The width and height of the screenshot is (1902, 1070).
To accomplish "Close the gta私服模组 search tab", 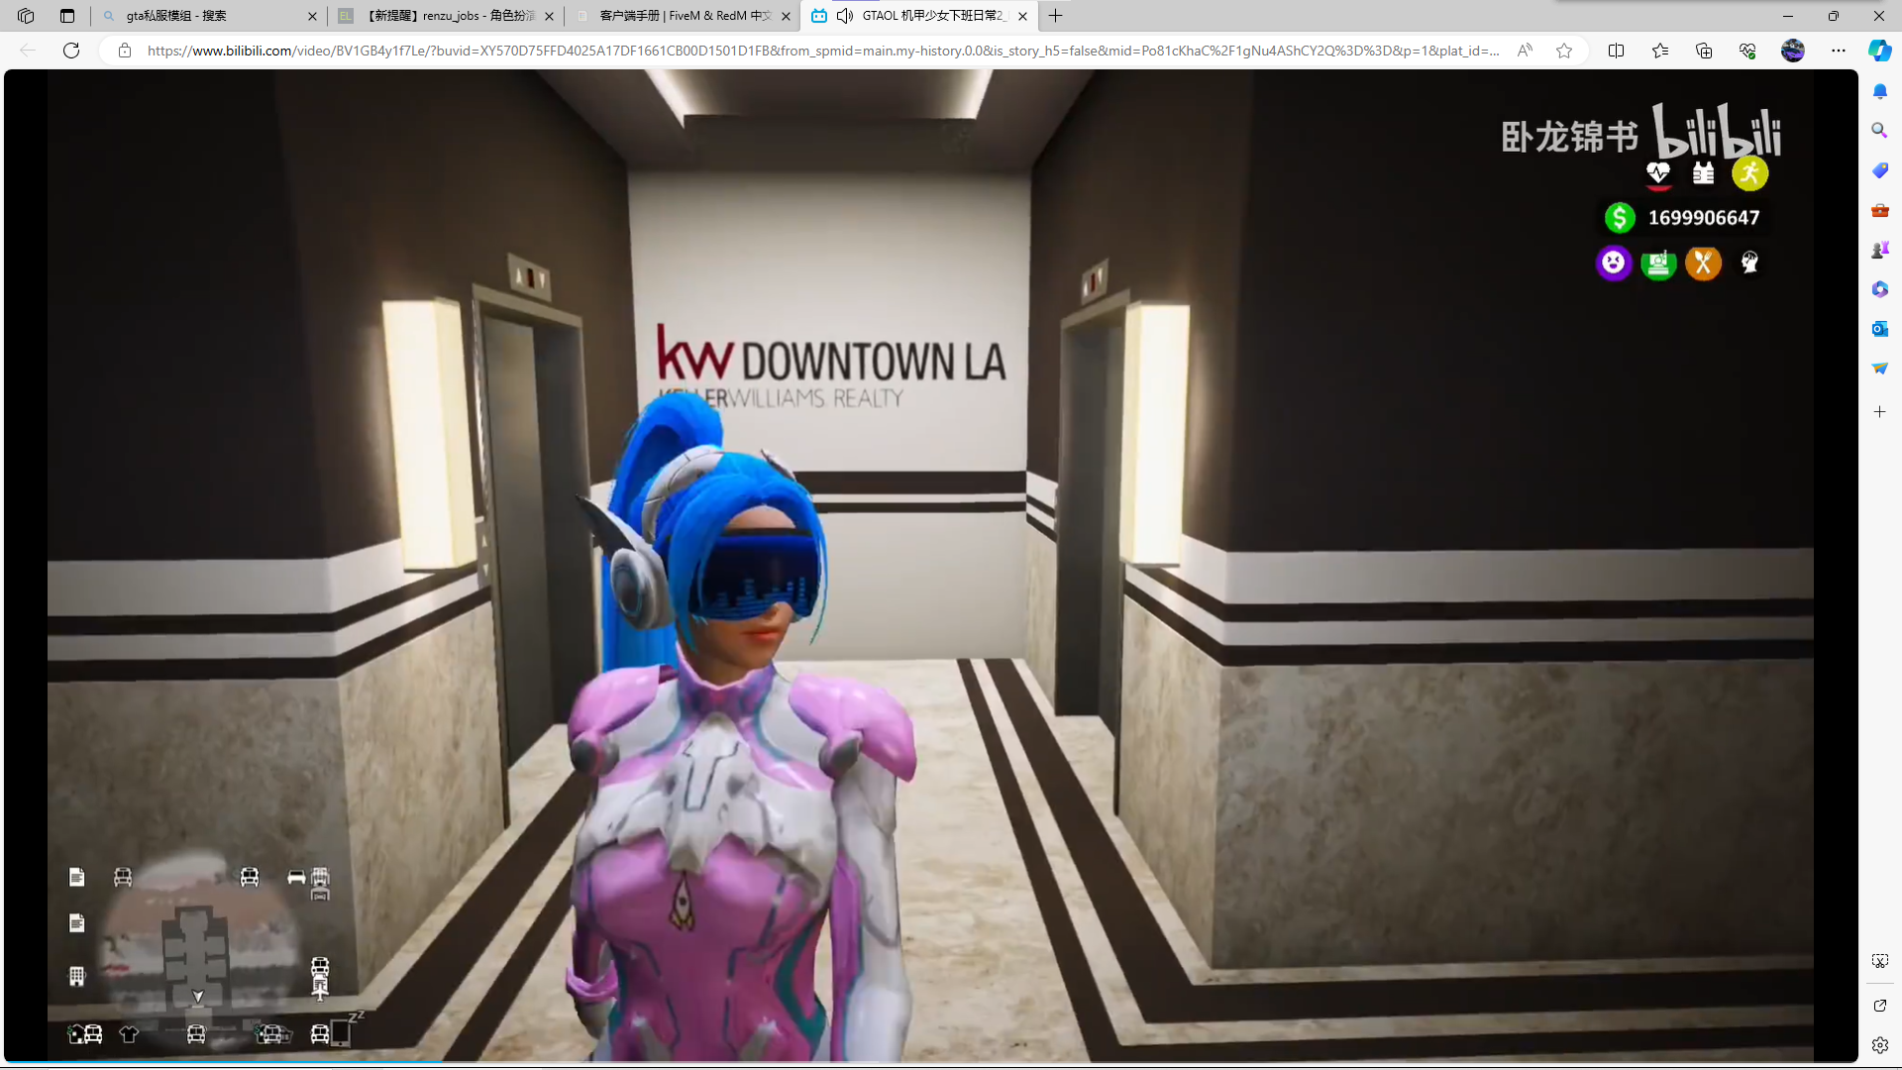I will (312, 16).
